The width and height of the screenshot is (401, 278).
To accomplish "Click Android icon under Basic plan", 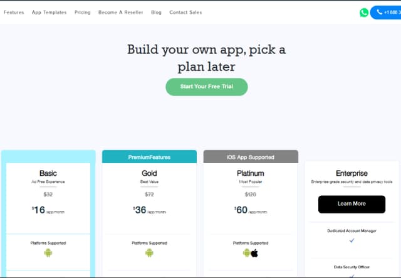I will 48,253.
